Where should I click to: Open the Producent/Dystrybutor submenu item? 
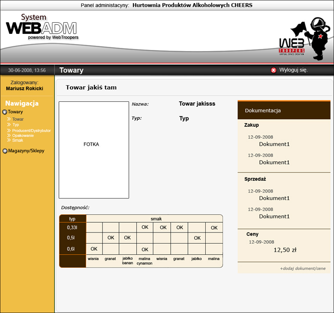point(31,131)
